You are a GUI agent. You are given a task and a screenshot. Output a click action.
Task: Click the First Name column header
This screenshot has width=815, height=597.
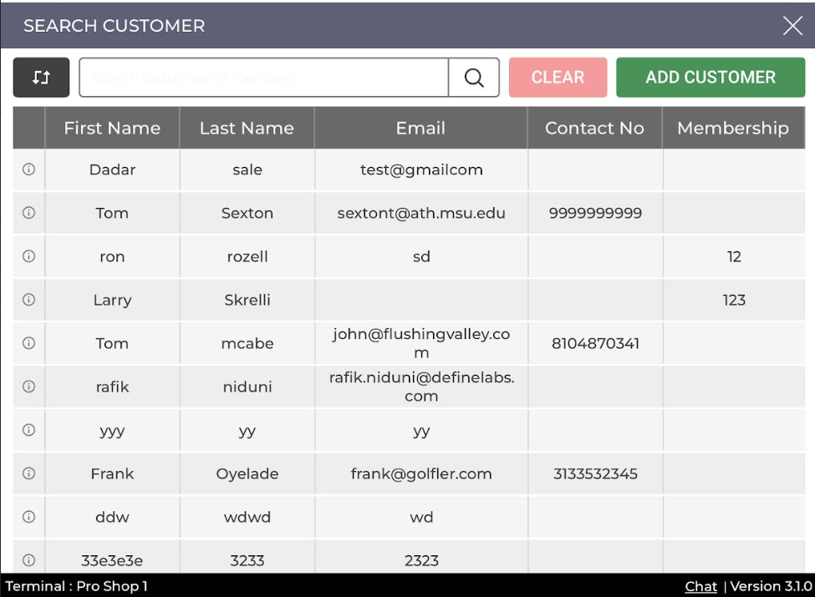(112, 129)
